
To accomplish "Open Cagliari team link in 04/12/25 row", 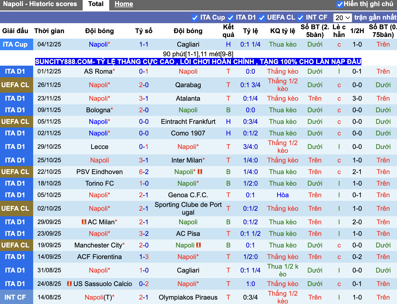I will (188, 44).
